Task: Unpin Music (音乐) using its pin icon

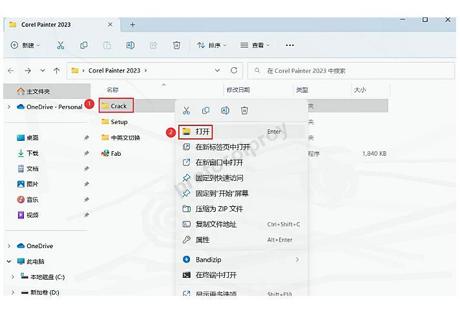Action: [x=87, y=200]
